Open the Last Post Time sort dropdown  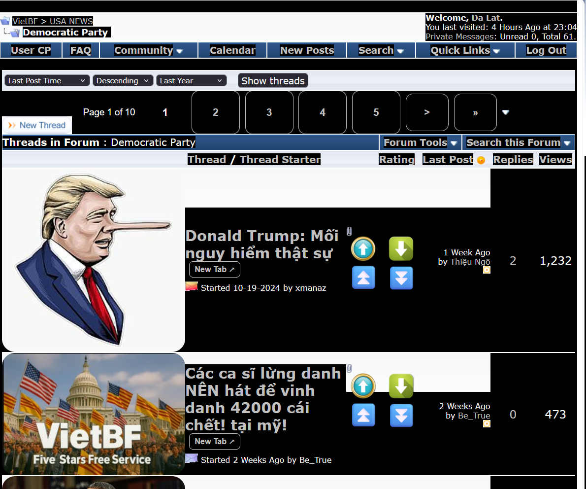pos(47,81)
